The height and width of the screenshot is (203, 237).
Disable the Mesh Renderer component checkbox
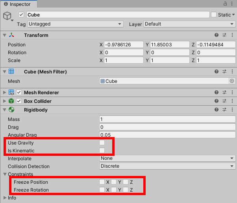pos(19,92)
